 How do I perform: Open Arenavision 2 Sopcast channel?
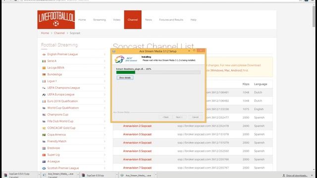tap(137, 126)
